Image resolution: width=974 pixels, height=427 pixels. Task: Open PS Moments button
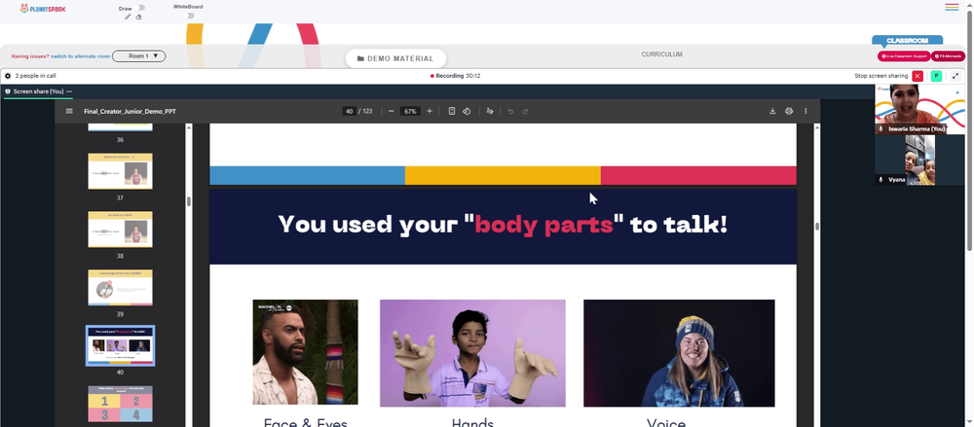tap(948, 56)
